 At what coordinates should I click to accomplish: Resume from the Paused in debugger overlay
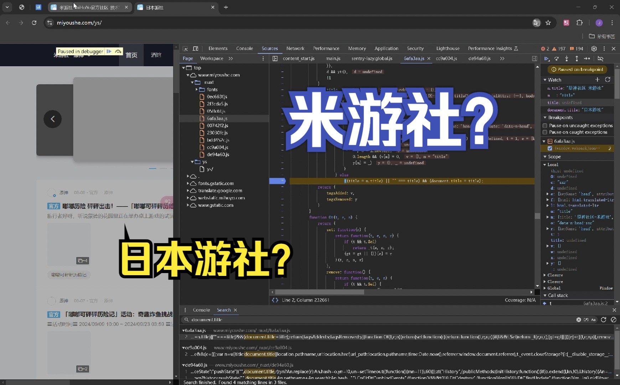tap(109, 51)
